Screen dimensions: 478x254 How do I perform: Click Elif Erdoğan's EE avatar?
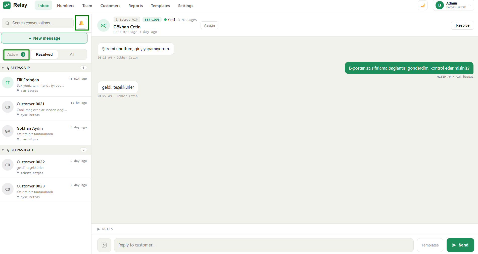8,83
